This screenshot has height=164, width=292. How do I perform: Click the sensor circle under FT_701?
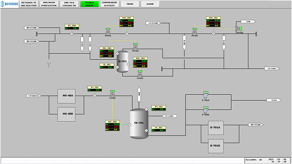pyautogui.click(x=94, y=96)
